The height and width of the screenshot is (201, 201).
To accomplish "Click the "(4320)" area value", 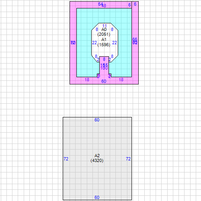I will click(97, 160).
